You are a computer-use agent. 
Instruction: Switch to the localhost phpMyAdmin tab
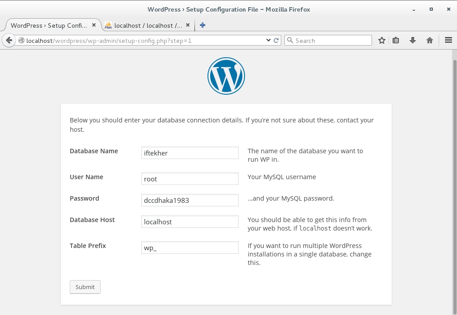[148, 25]
